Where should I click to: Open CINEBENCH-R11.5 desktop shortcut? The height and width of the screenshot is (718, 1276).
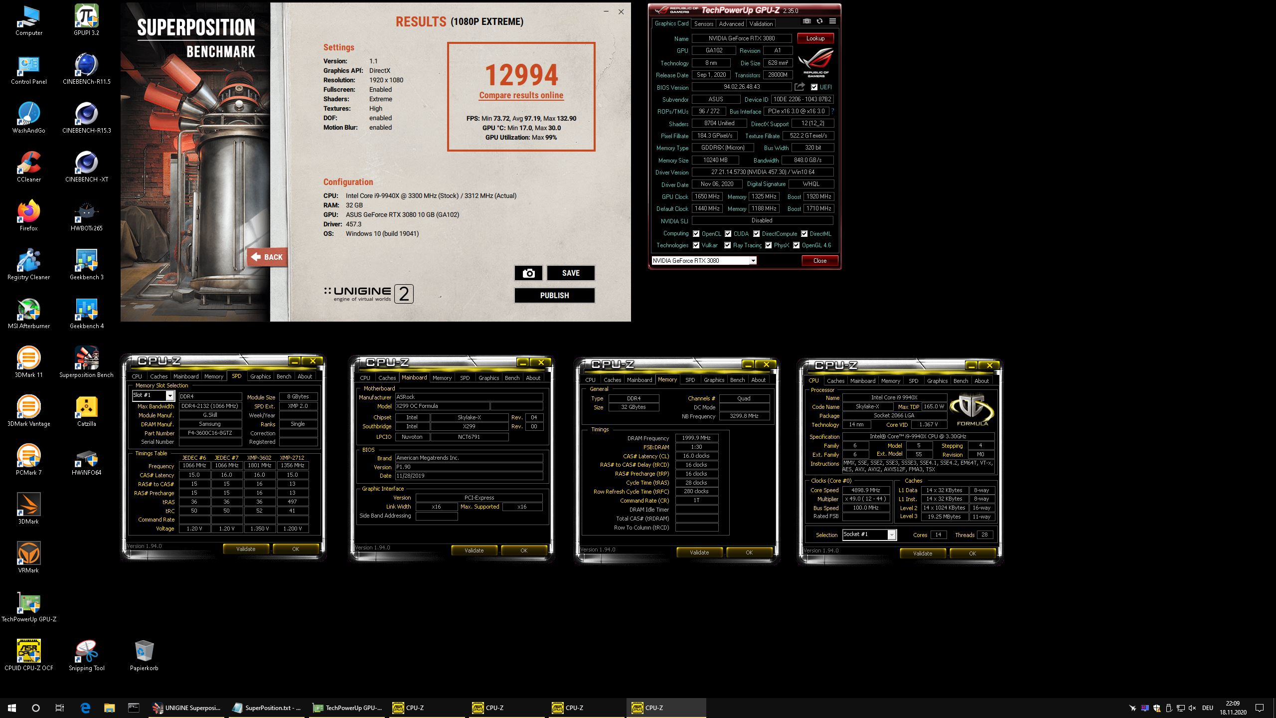pos(87,69)
